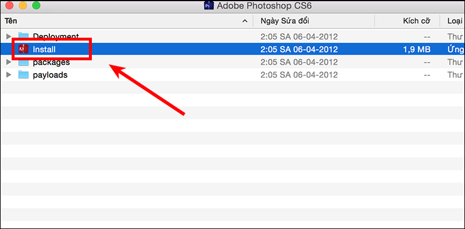Maximize the window with green button

pyautogui.click(x=36, y=5)
